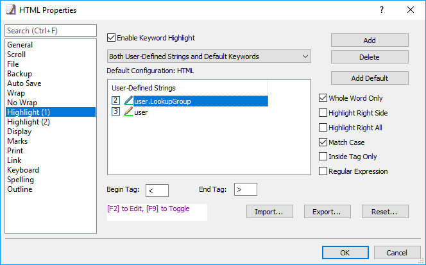
Task: Click the Import... button
Action: 270,212
